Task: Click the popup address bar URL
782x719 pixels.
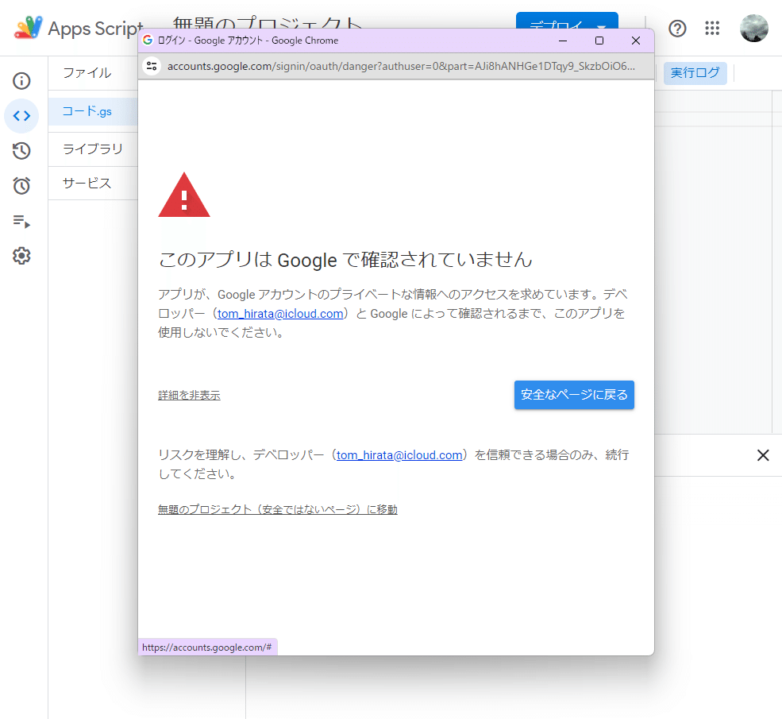Action: pos(401,66)
